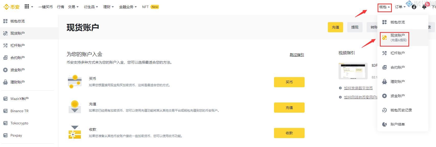
Task: Open 行情 in top navigation
Action: 60,7
